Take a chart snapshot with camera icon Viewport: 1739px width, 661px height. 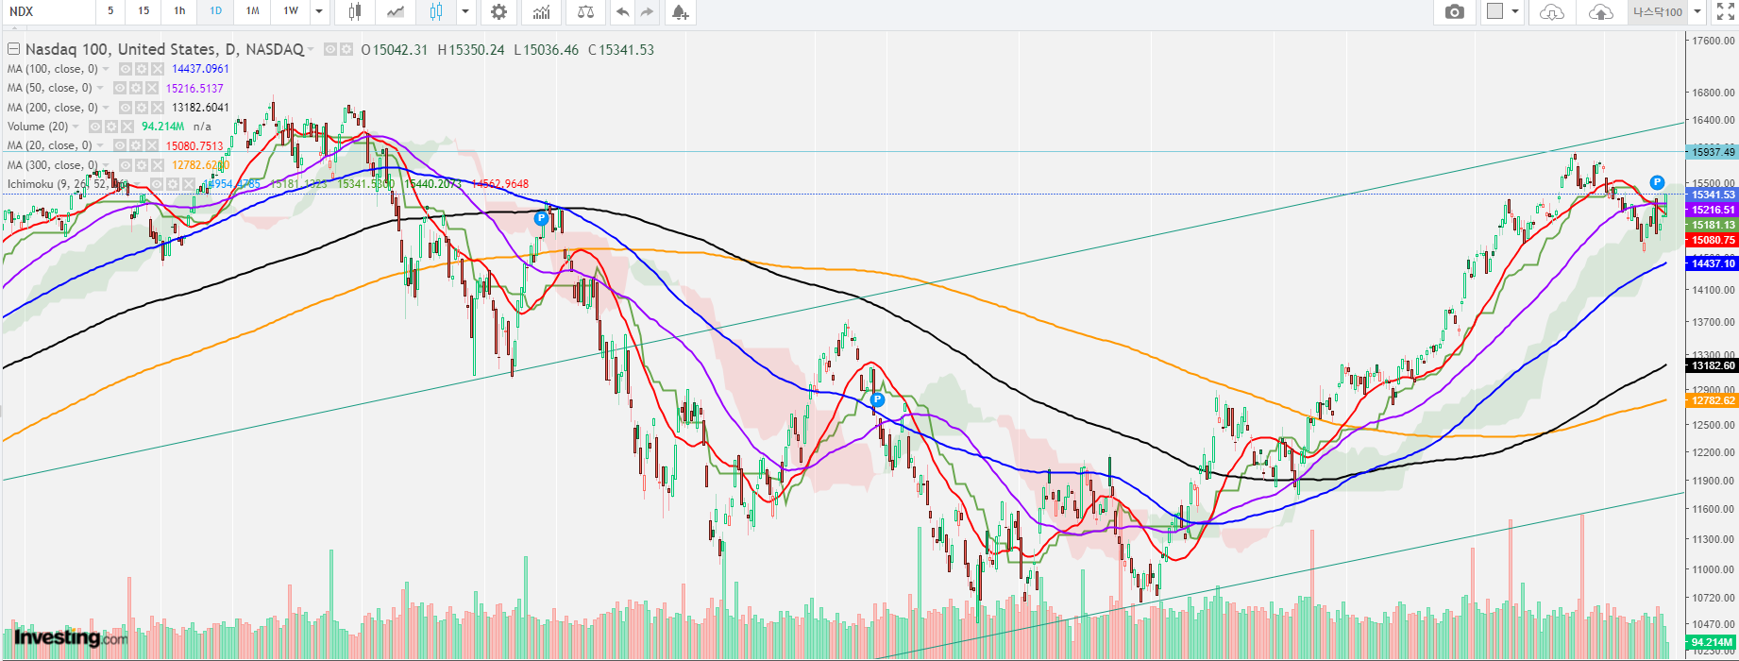pos(1455,12)
